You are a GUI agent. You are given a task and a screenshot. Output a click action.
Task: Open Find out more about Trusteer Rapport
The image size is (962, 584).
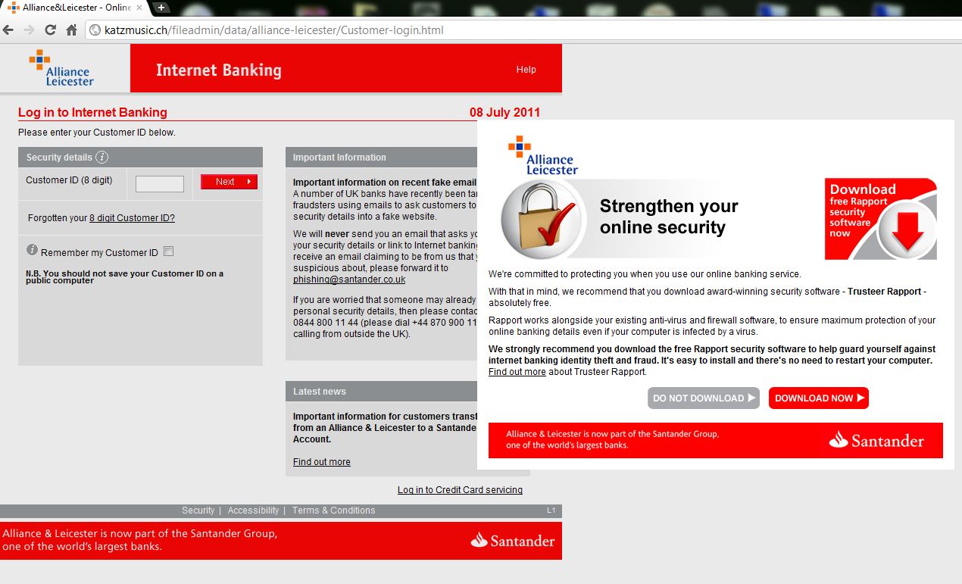(517, 372)
